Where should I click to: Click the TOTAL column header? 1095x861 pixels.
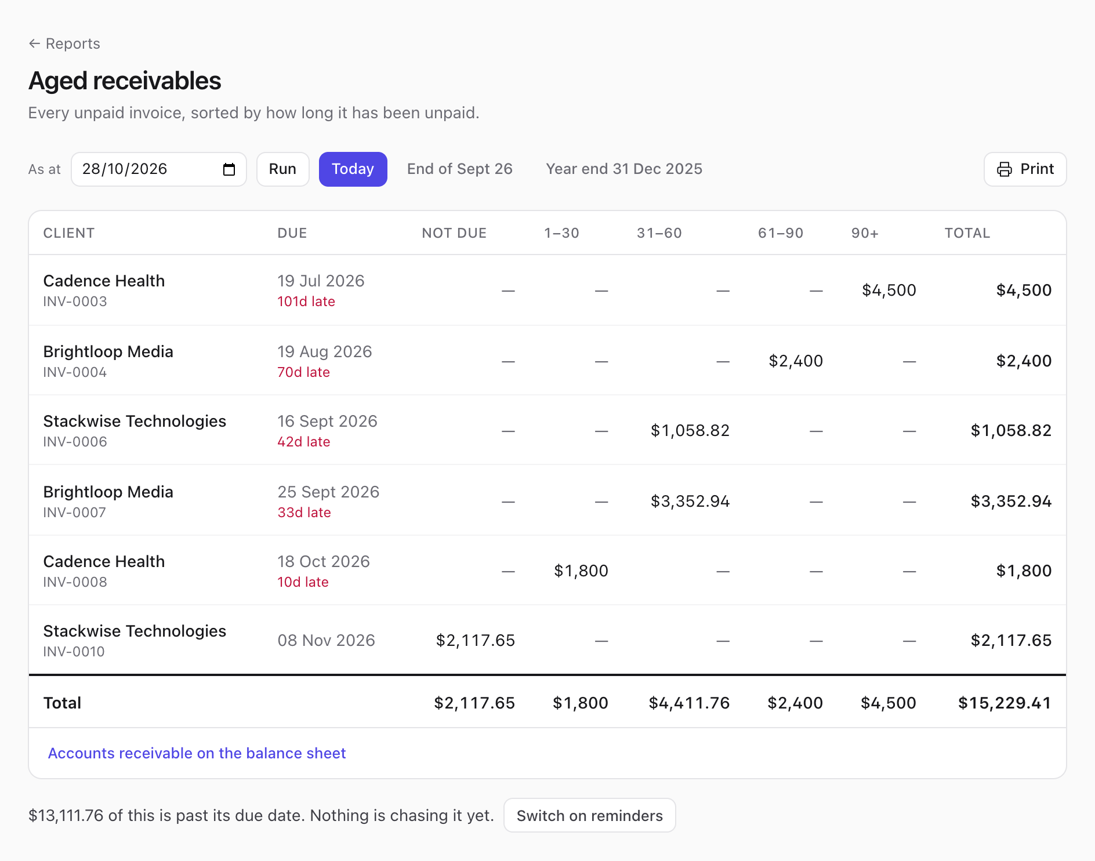[x=967, y=233]
